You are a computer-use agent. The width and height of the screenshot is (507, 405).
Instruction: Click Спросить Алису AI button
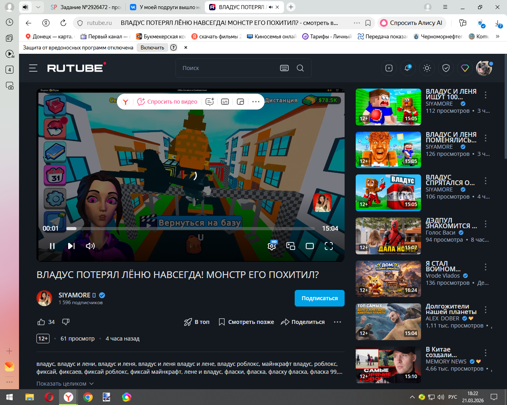(x=412, y=23)
